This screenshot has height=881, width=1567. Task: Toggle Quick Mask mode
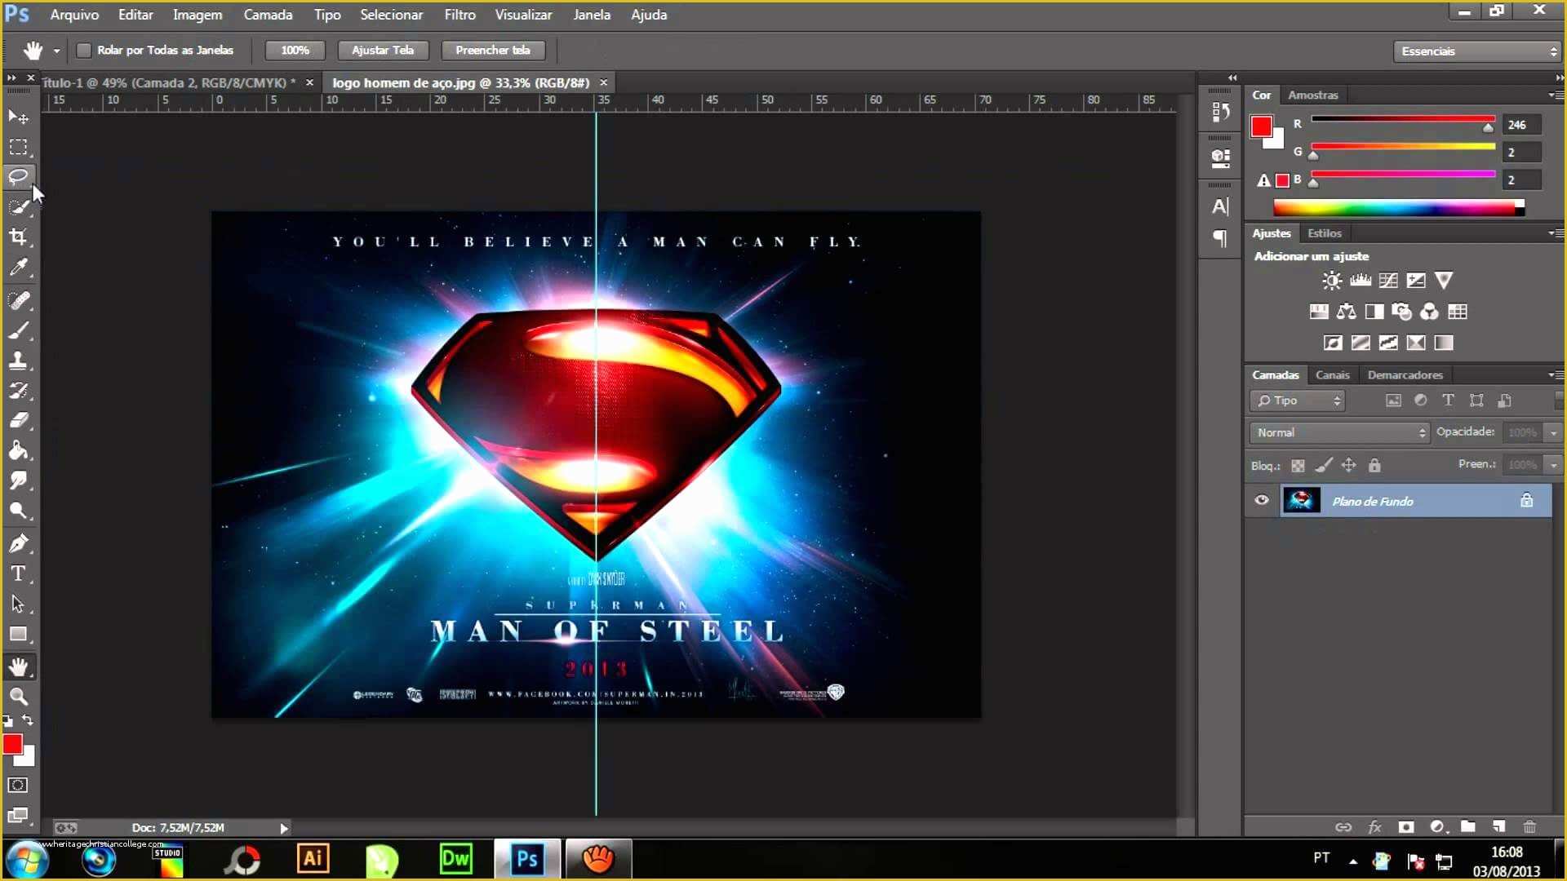tap(18, 785)
